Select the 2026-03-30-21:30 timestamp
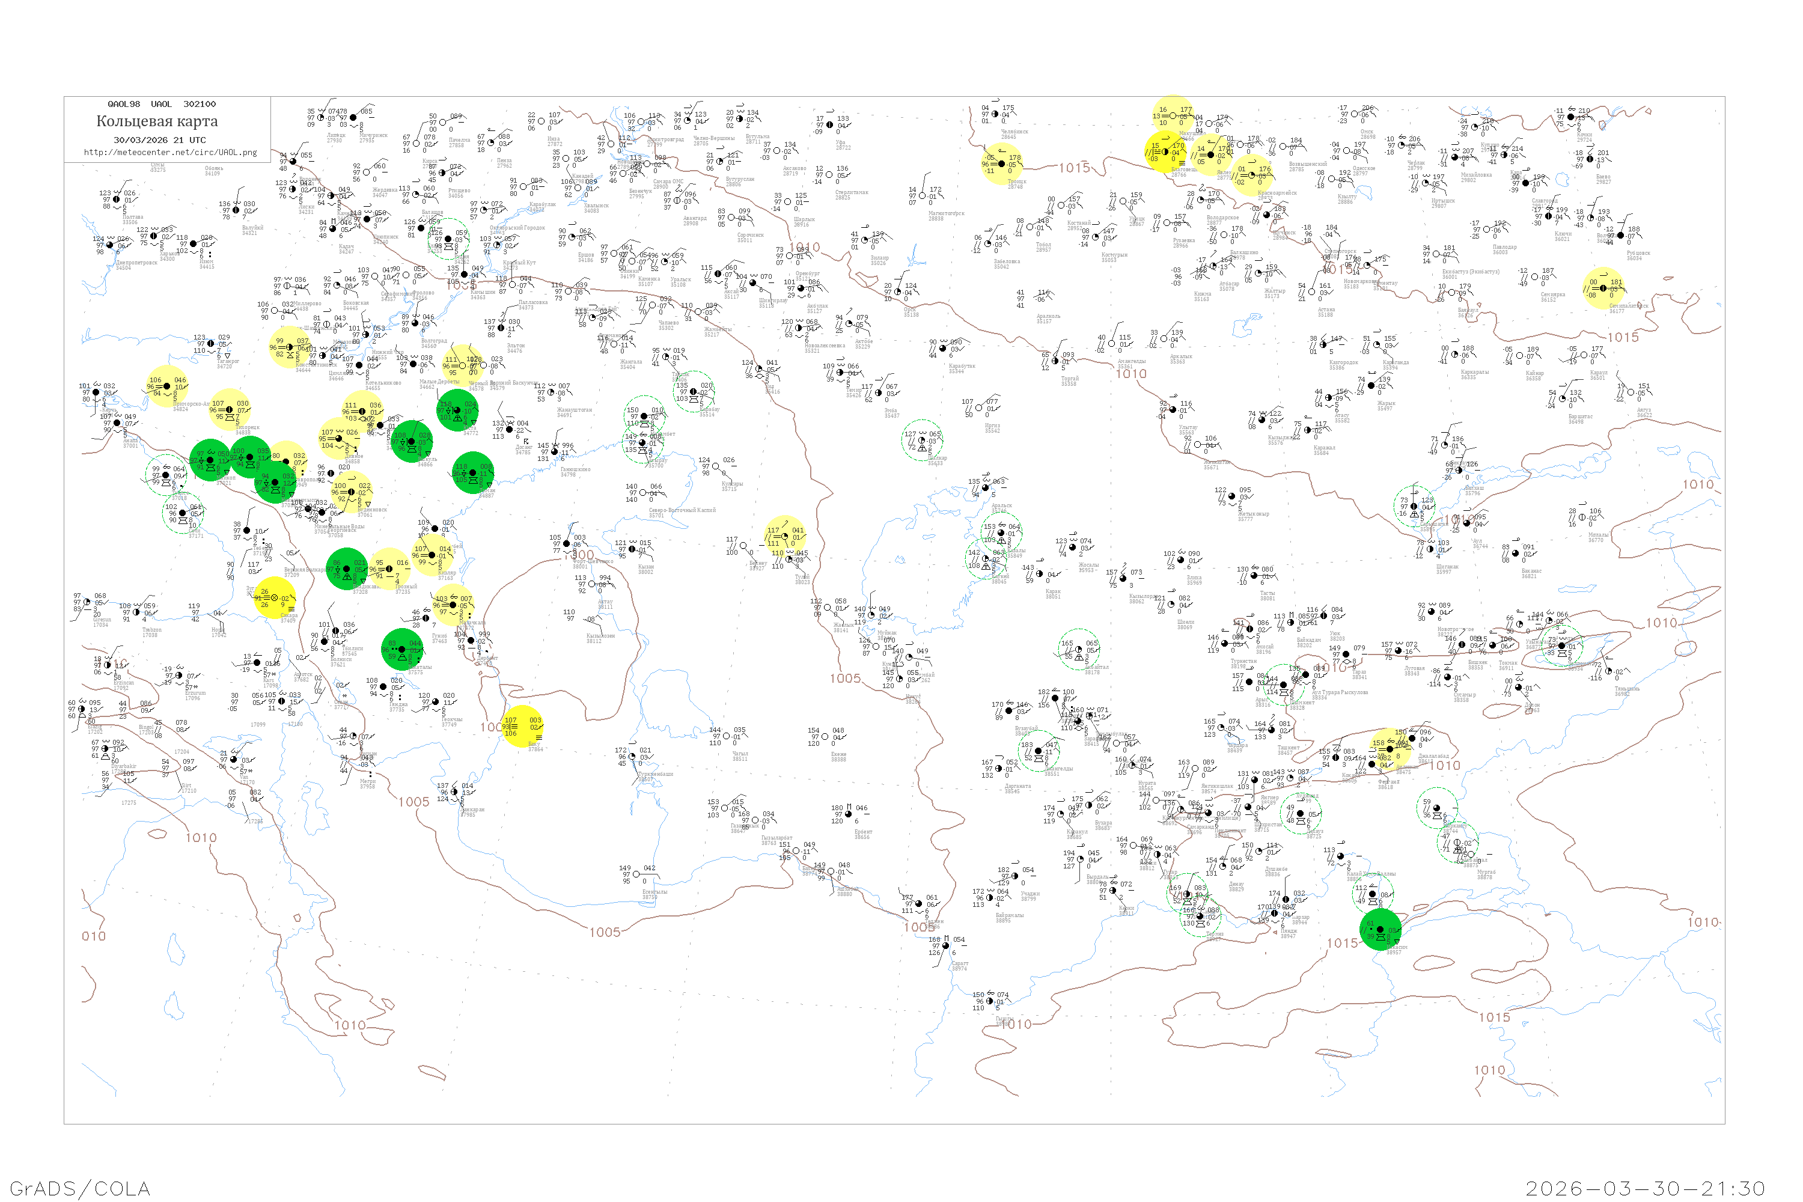The width and height of the screenshot is (1803, 1202). 1644,1188
